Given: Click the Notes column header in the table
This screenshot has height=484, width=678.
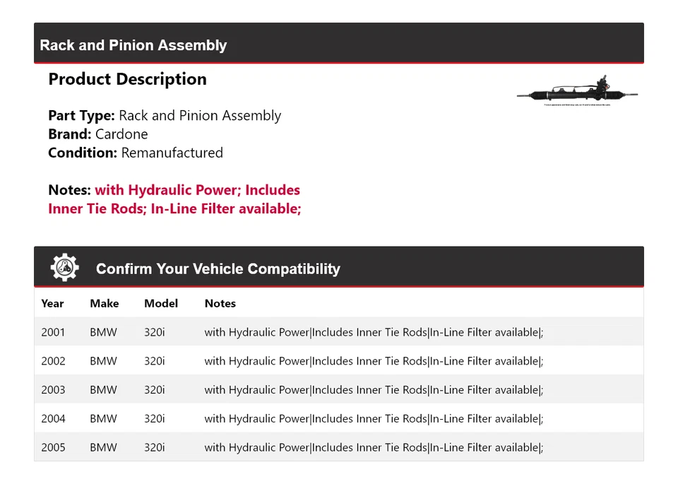Looking at the screenshot, I should (x=220, y=303).
